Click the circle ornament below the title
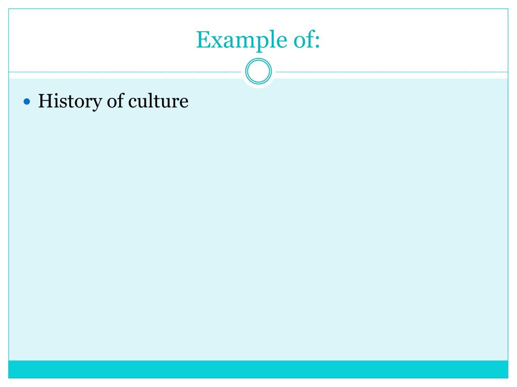 [x=258, y=71]
